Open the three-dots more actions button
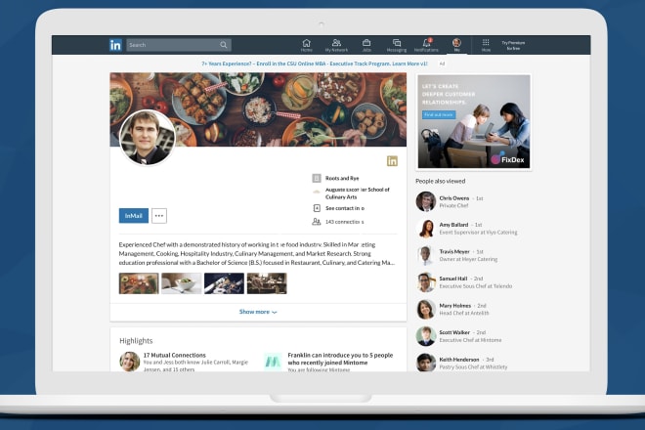The image size is (645, 430). [x=159, y=216]
